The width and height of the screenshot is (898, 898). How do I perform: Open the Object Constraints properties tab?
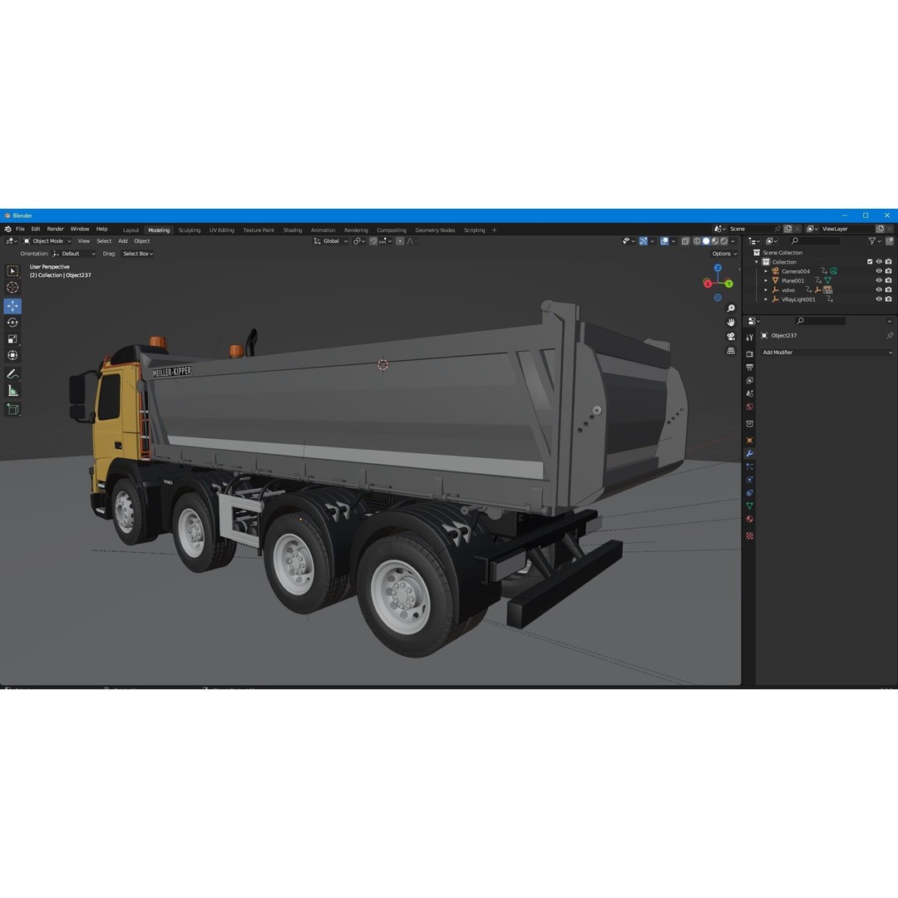coord(750,493)
